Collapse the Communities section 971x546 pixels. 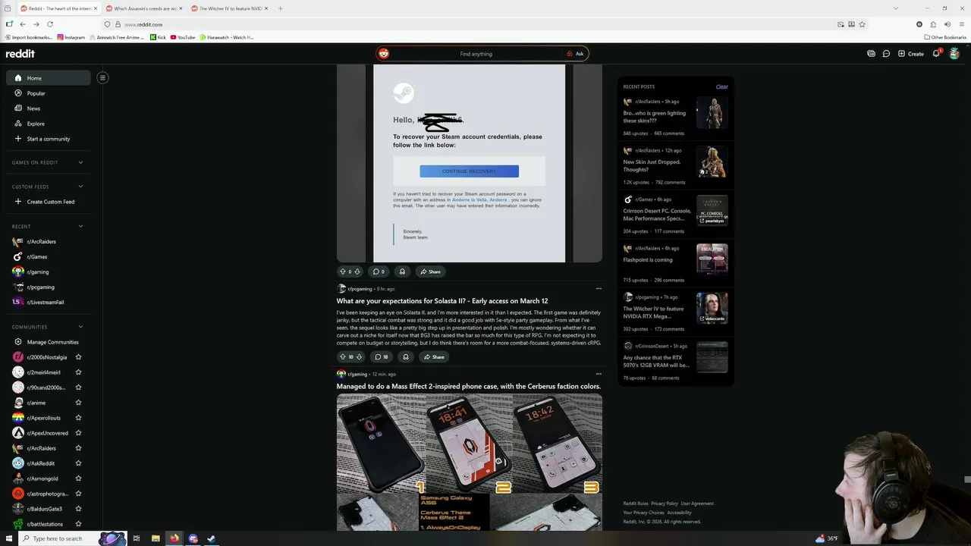[x=80, y=327]
